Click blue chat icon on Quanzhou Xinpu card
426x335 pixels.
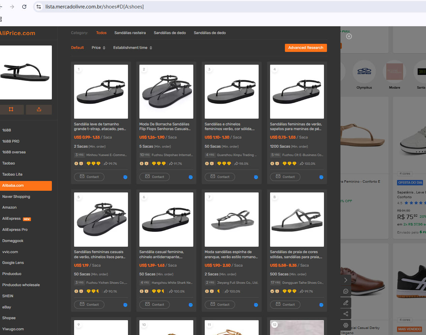click(256, 177)
